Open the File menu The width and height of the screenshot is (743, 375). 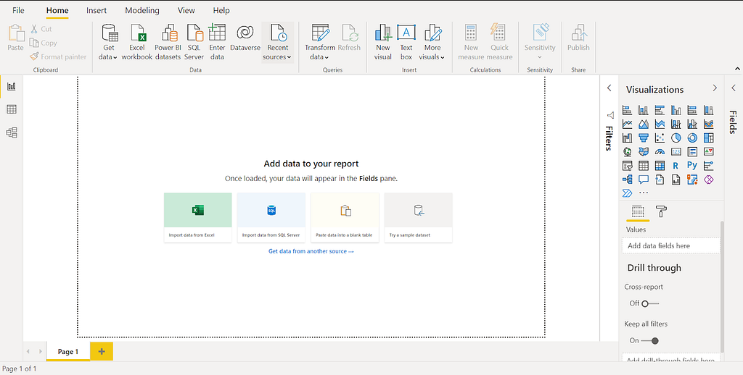(18, 10)
